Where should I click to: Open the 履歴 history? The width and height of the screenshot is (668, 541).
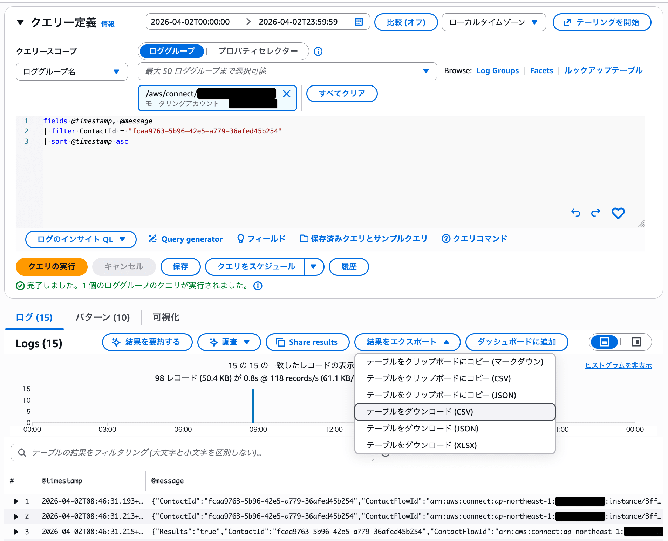pos(349,267)
